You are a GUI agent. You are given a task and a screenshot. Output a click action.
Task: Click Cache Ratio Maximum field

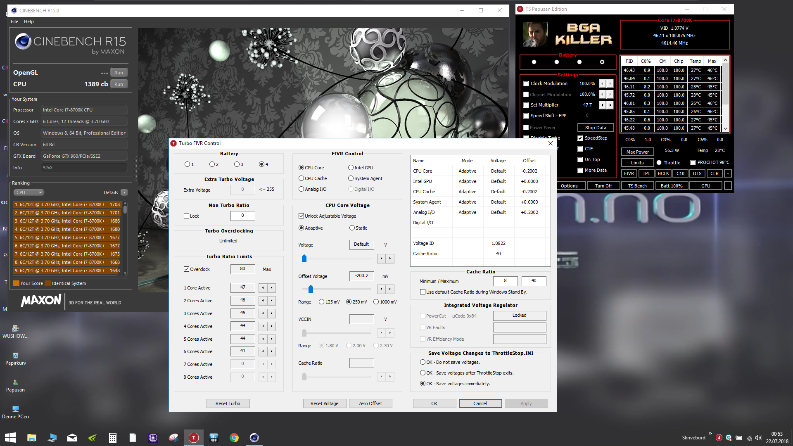click(534, 281)
